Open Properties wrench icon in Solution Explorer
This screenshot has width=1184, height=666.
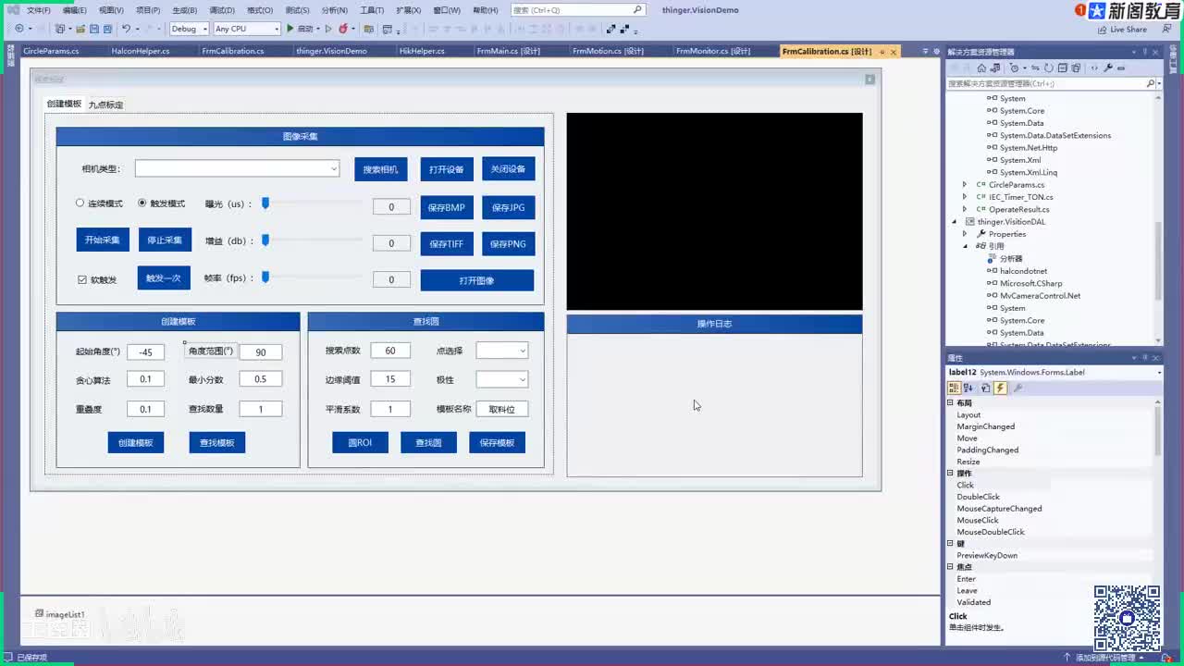pyautogui.click(x=1108, y=68)
